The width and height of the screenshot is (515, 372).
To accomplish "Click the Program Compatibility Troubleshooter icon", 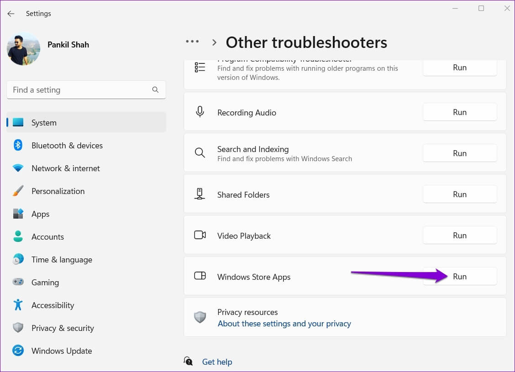I will [x=200, y=67].
